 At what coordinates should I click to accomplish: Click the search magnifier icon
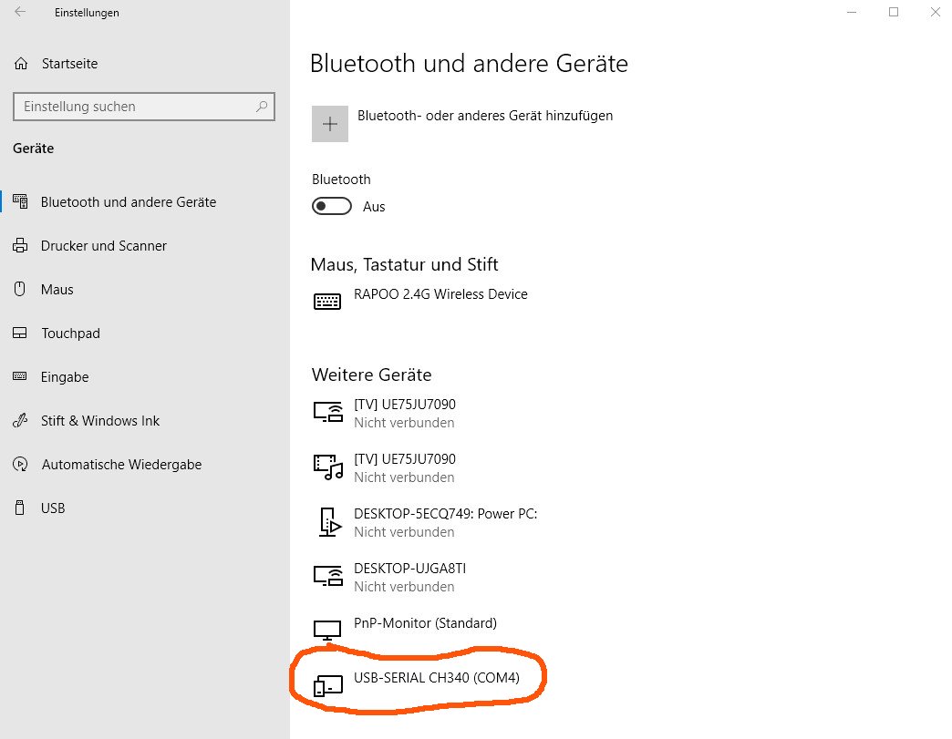[262, 107]
